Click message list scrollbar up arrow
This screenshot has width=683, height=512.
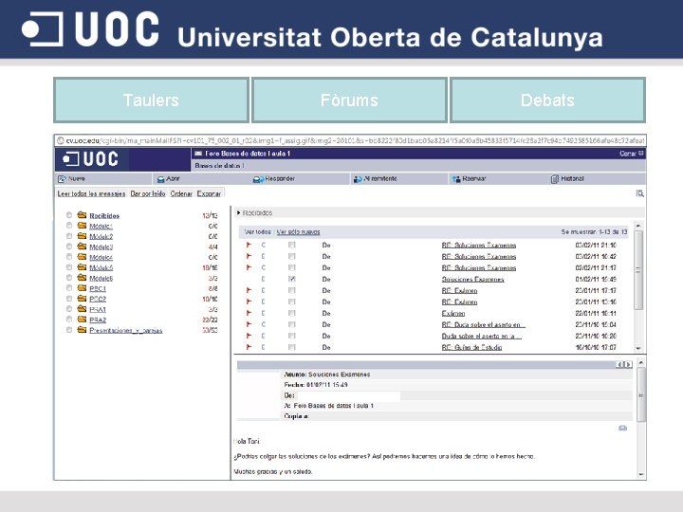coord(638,226)
